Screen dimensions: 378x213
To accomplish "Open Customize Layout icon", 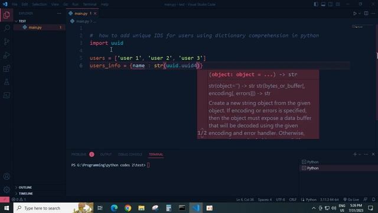I will point(338,4).
